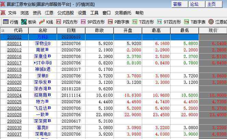Open stock code 200018 link

(x=14, y=69)
